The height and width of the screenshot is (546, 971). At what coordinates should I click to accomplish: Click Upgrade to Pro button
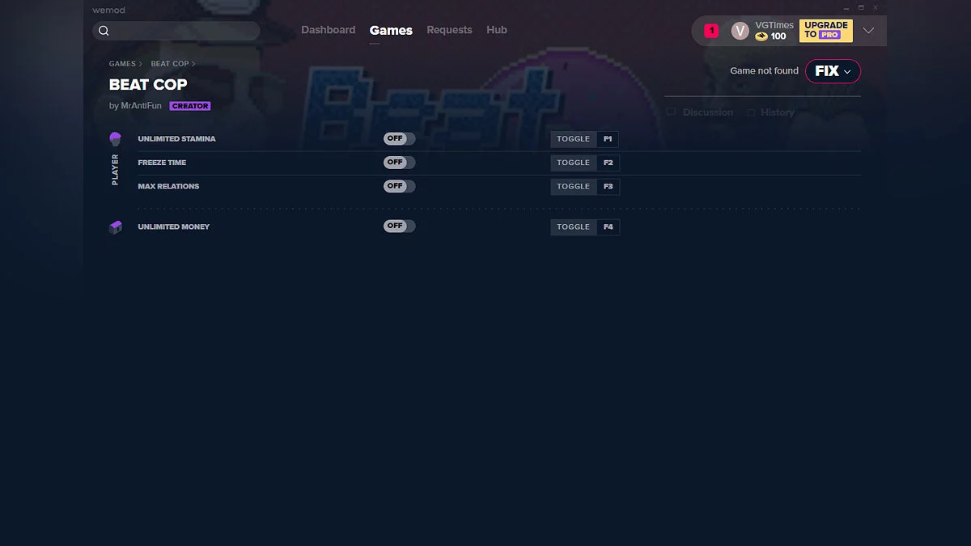(x=825, y=31)
